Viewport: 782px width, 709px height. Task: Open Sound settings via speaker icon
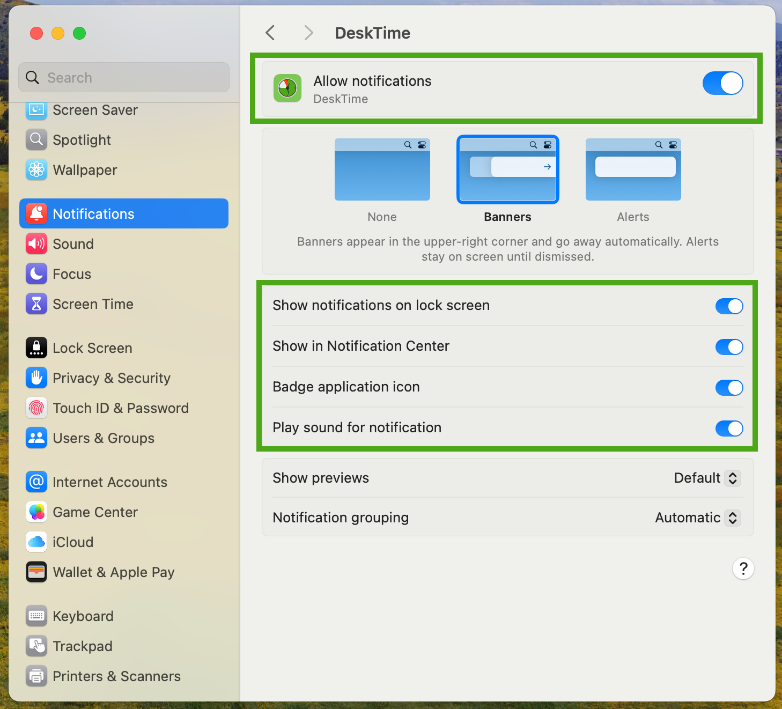tap(36, 244)
